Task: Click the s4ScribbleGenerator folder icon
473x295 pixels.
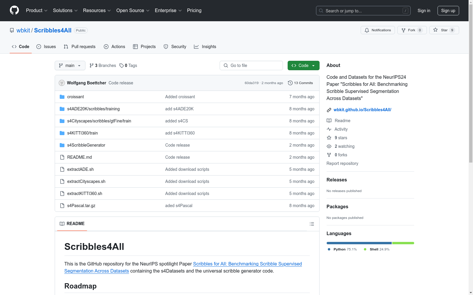Action: pos(62,145)
